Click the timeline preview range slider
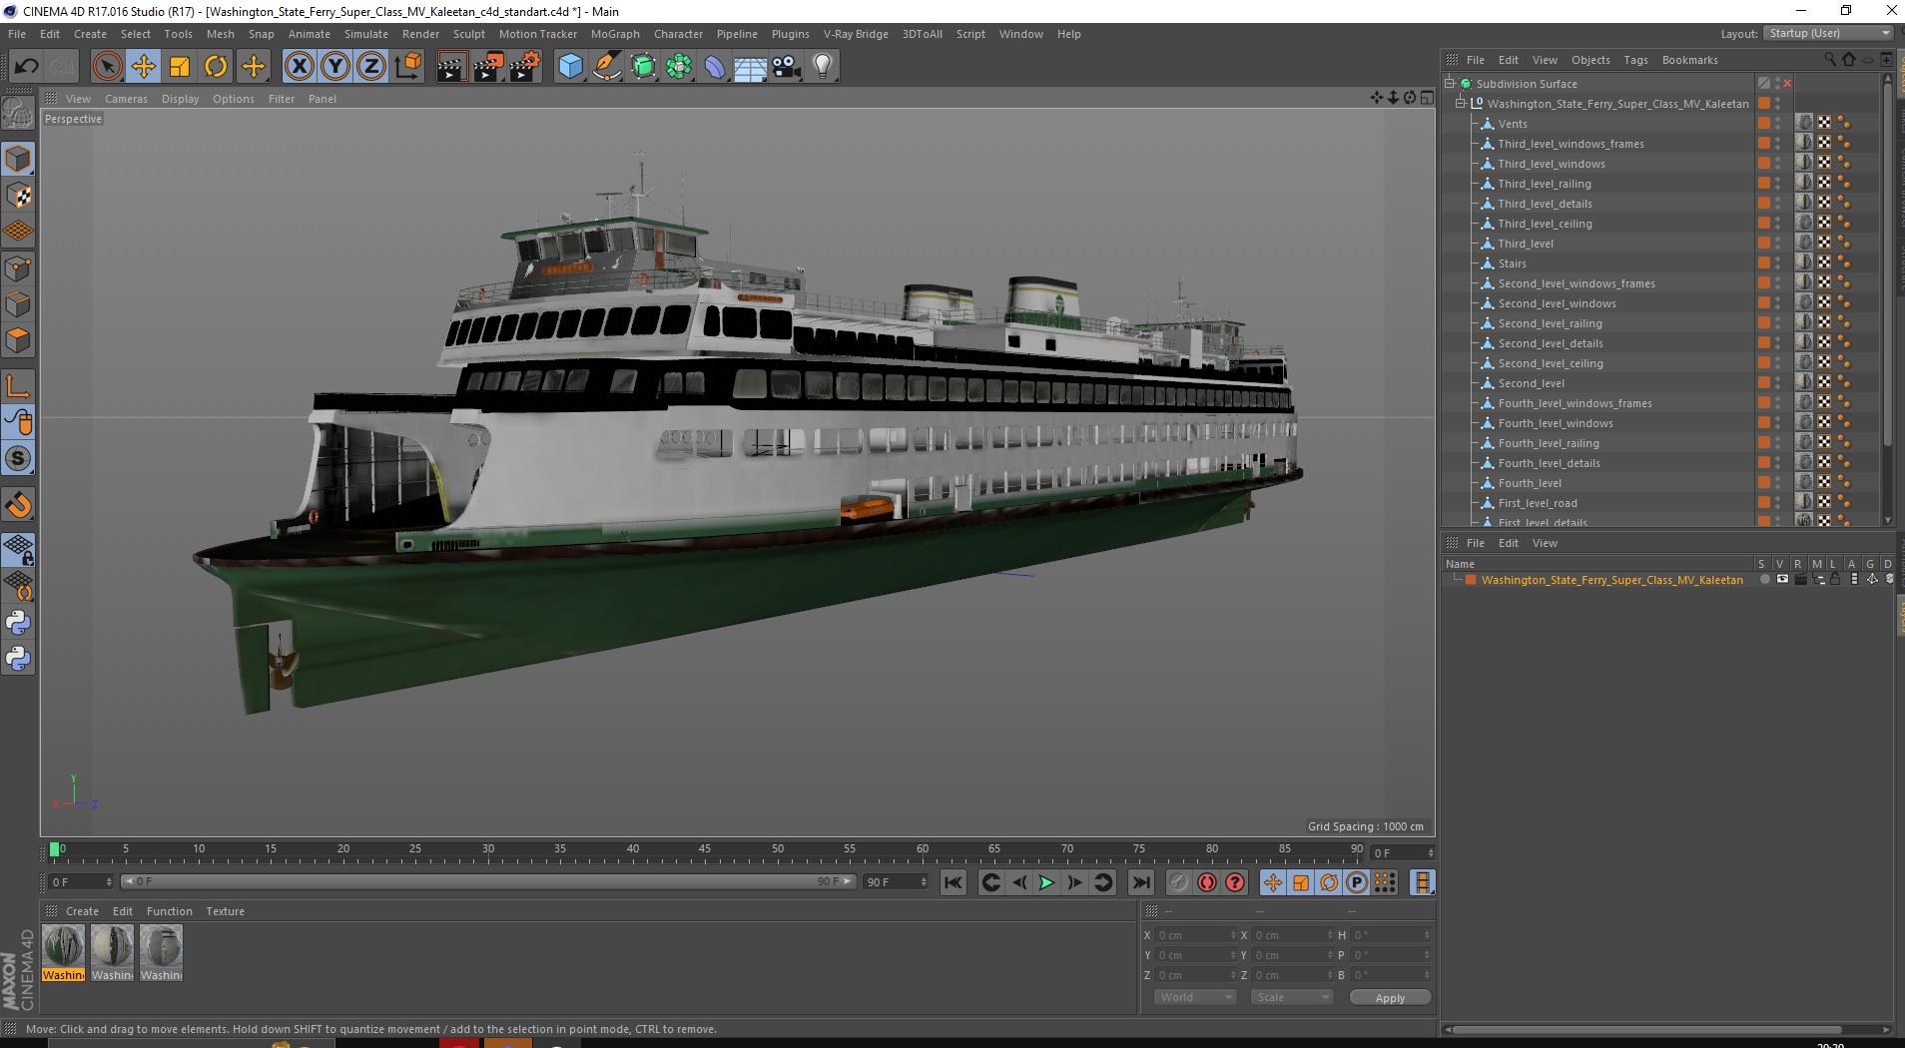The height and width of the screenshot is (1048, 1905). 488,881
